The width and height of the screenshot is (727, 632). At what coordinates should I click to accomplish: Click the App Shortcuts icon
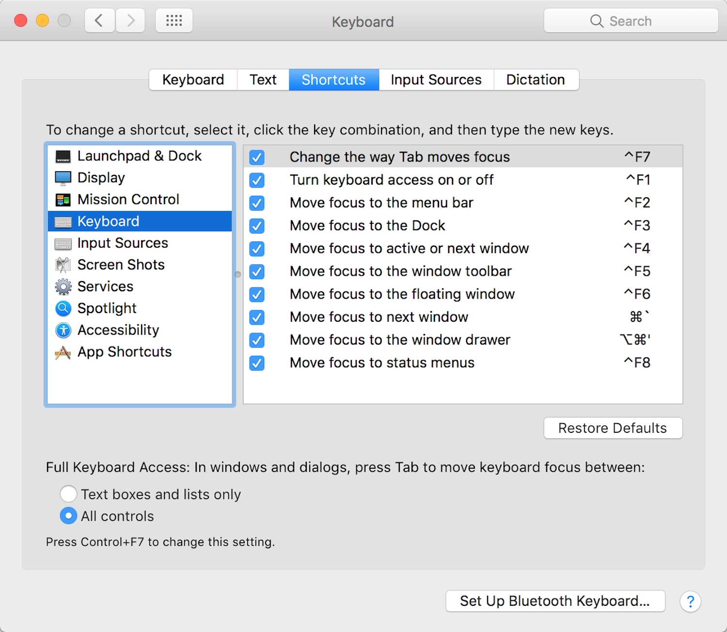click(x=63, y=352)
